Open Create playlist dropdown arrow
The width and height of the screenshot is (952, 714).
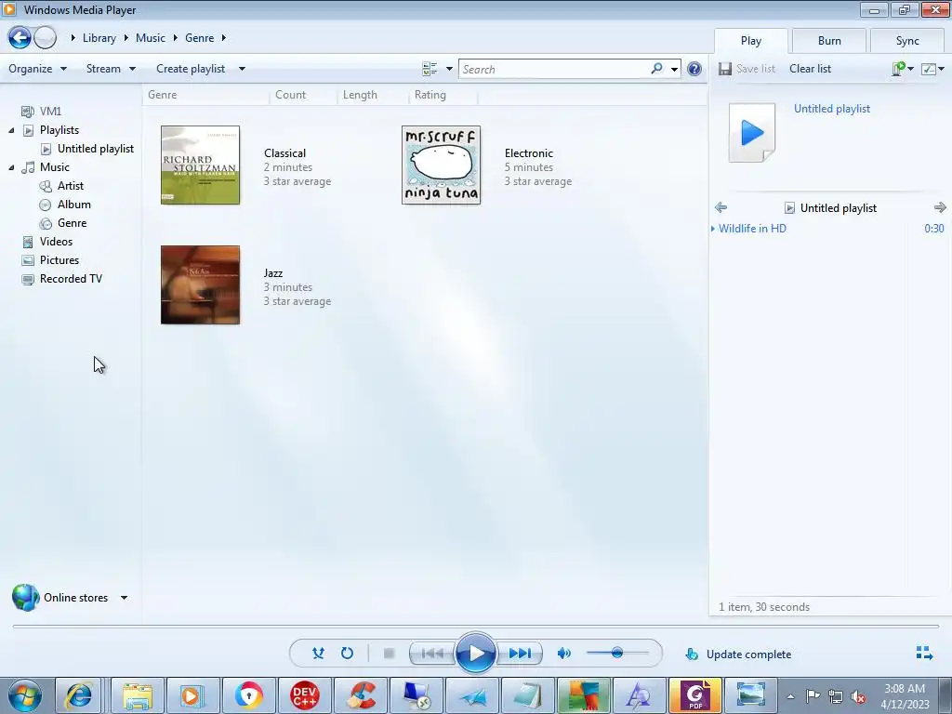coord(242,69)
